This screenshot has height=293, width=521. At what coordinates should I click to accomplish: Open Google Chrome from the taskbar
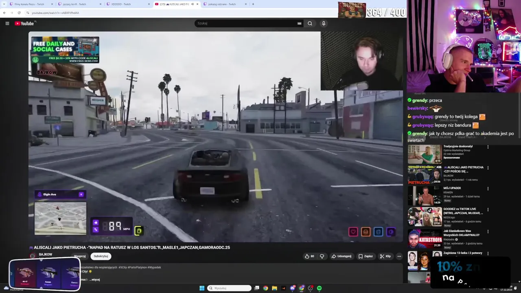tap(265, 288)
